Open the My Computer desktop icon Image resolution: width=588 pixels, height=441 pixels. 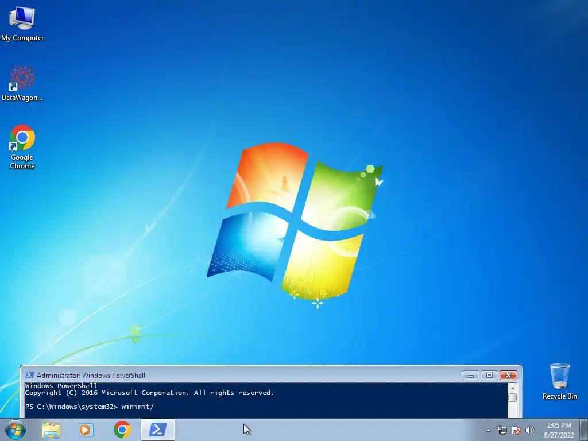(x=22, y=23)
